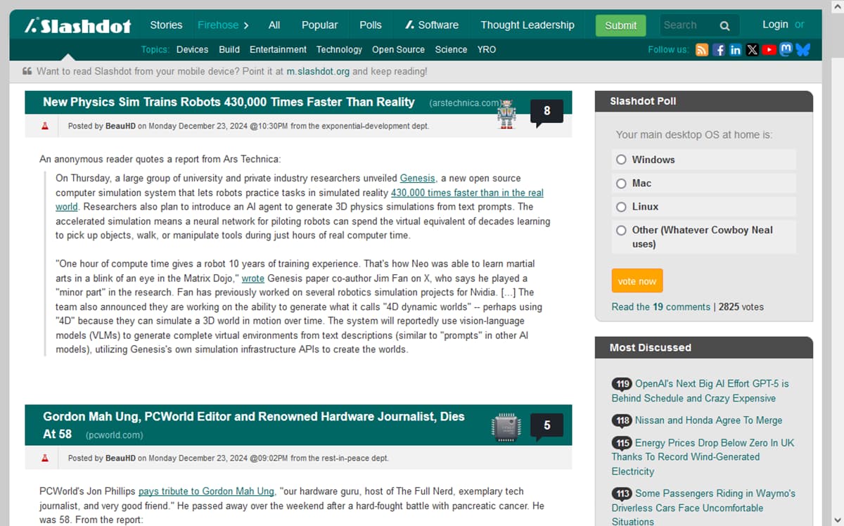Image resolution: width=844 pixels, height=526 pixels.
Task: Select Mac as desktop OS
Action: (621, 184)
